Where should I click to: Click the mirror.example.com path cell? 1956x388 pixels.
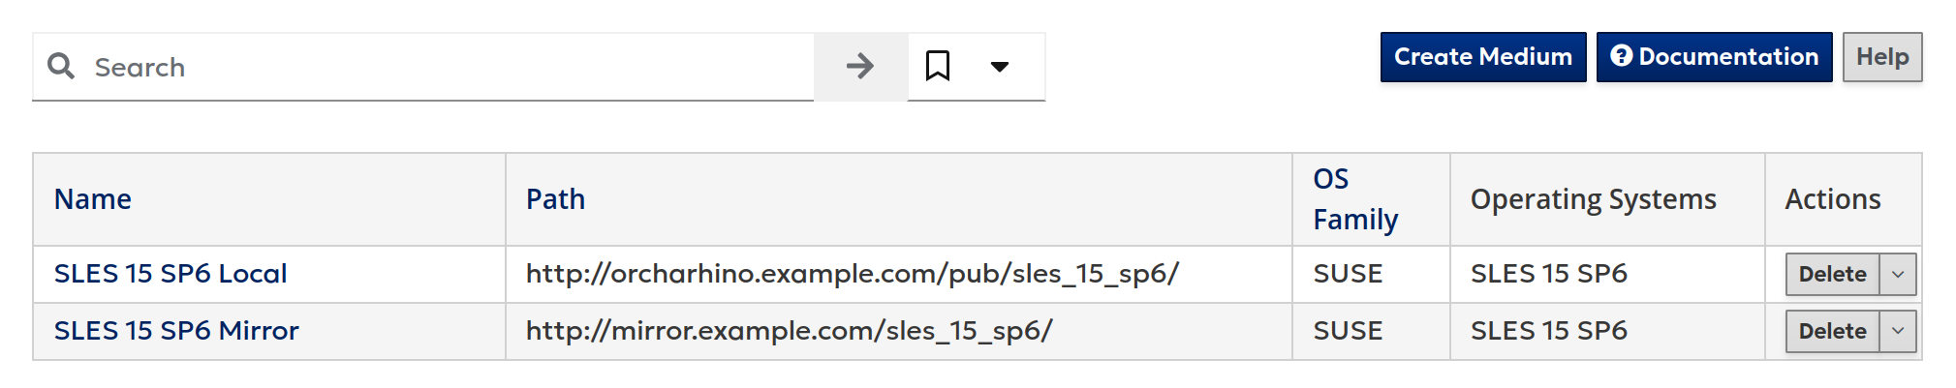coord(789,331)
